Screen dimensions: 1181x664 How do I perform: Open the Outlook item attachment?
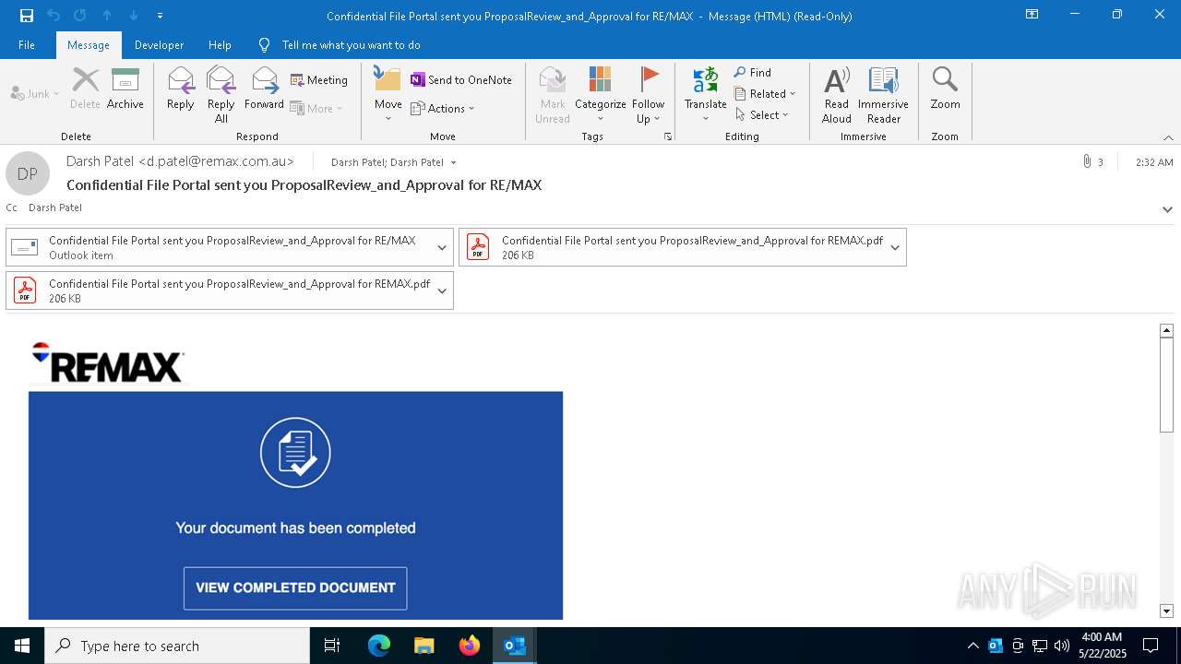tap(221, 247)
